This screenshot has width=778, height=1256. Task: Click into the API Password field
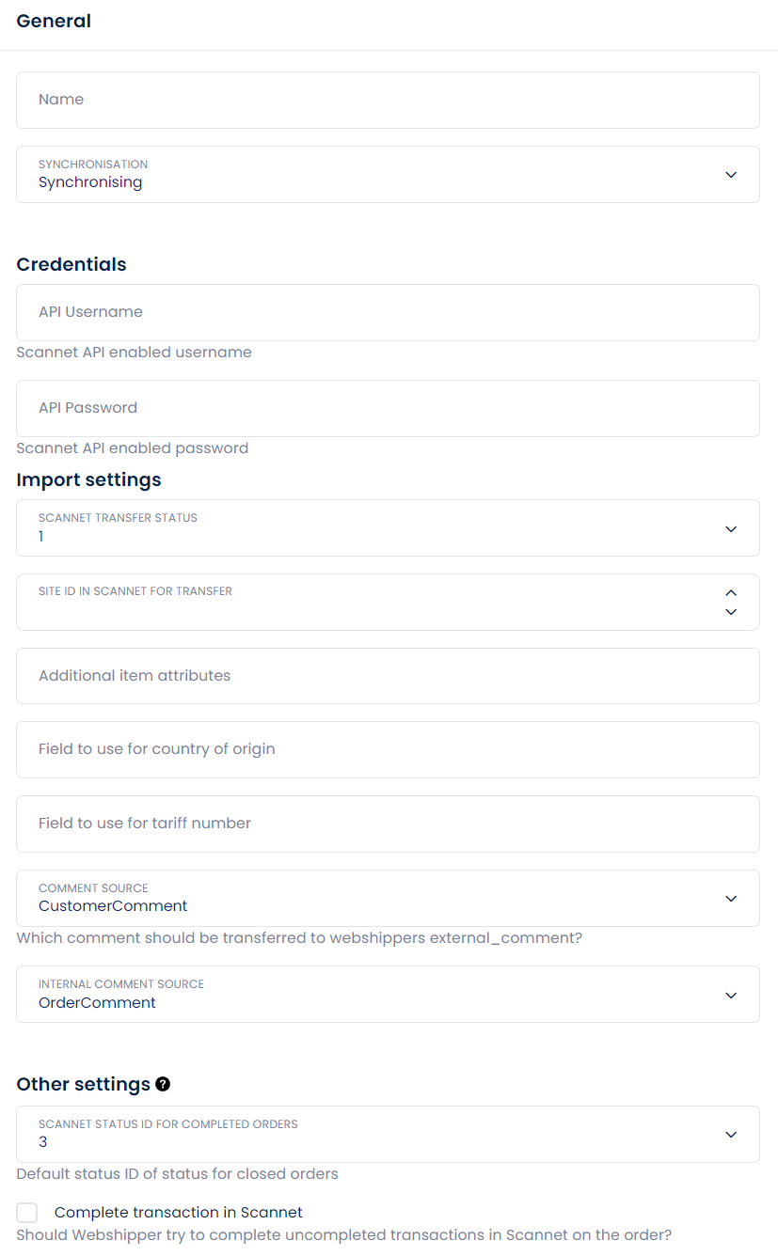point(388,409)
